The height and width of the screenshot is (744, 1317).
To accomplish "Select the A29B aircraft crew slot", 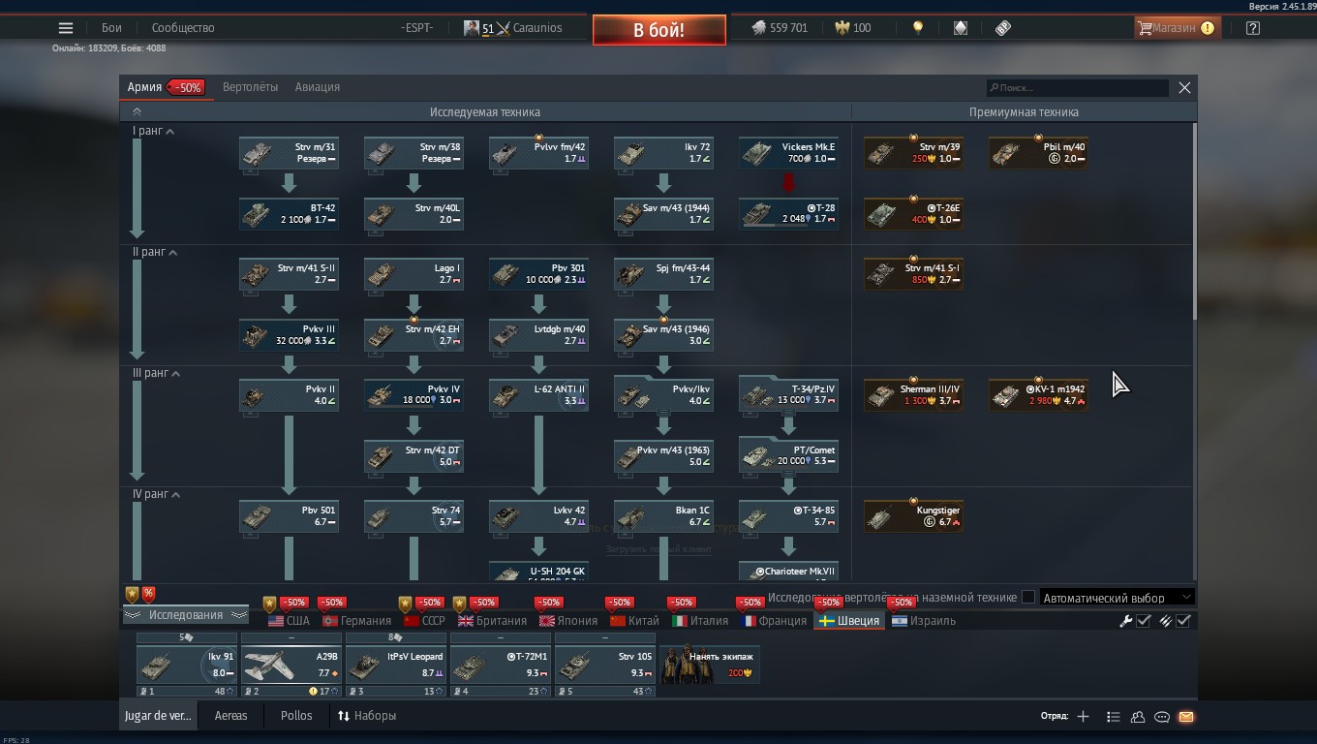I will [291, 666].
